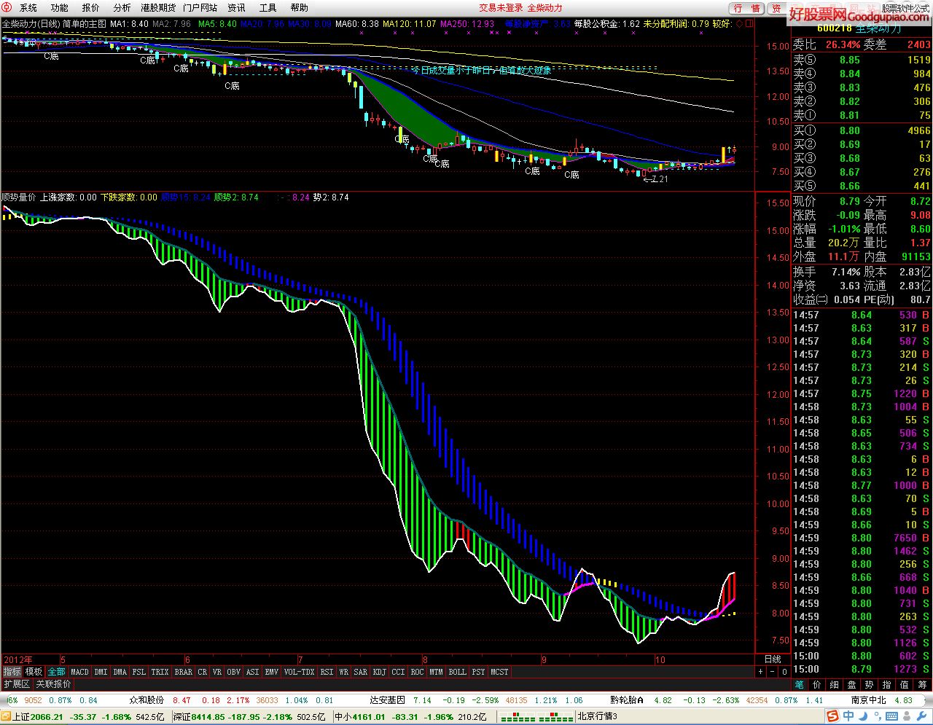Switch indicator to VOL-TDX
The width and height of the screenshot is (933, 725).
click(300, 672)
